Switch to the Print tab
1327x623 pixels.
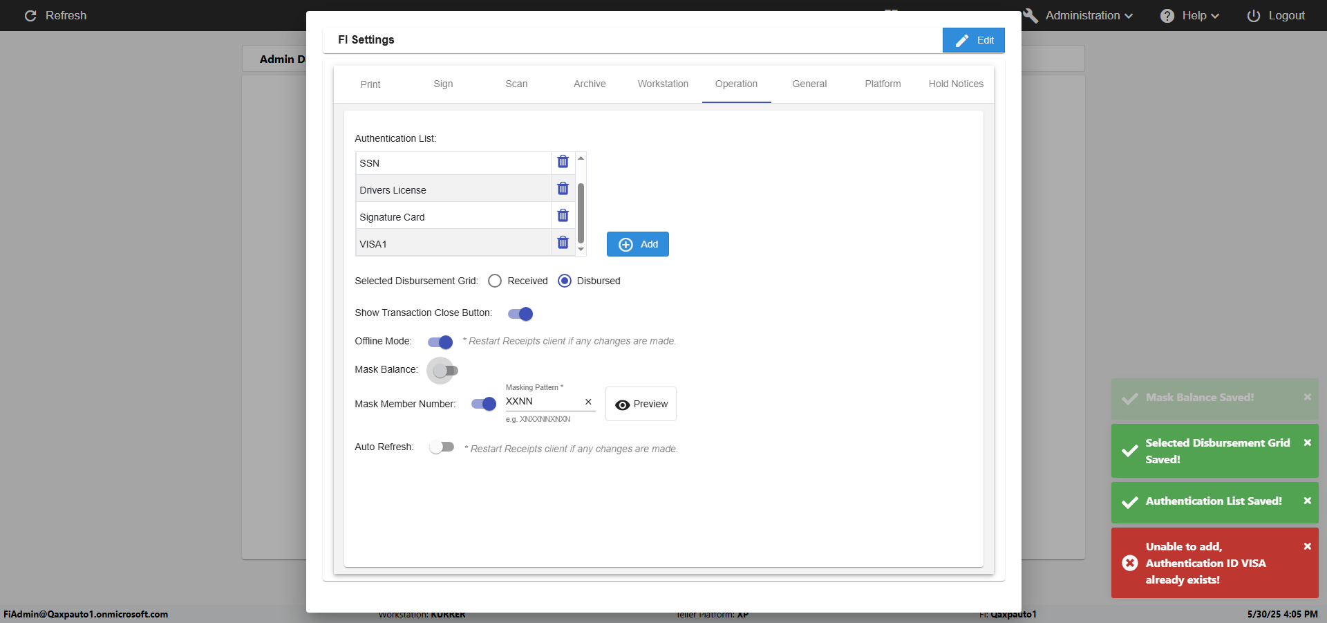(x=370, y=84)
